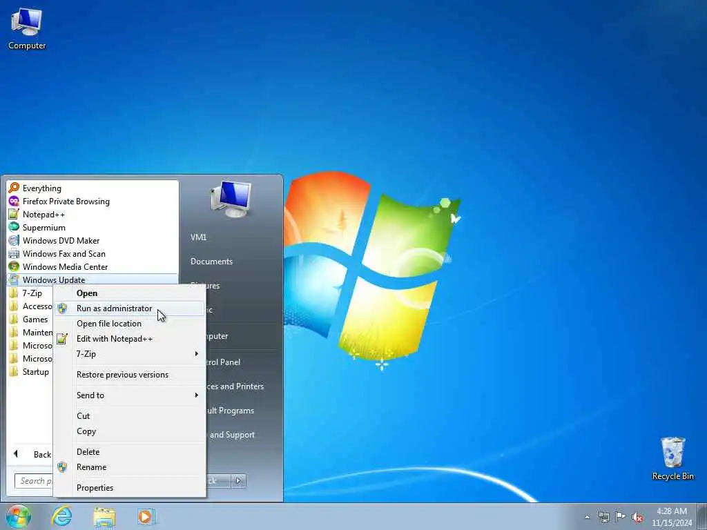Click the Notepad++ program icon
This screenshot has height=530, width=707.
14,214
